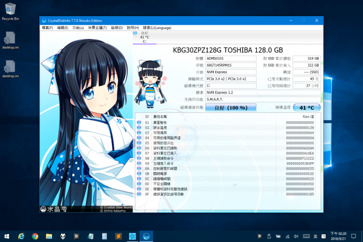Open the Action Center notification icon
This screenshot has height=242, width=363.
(353, 236)
